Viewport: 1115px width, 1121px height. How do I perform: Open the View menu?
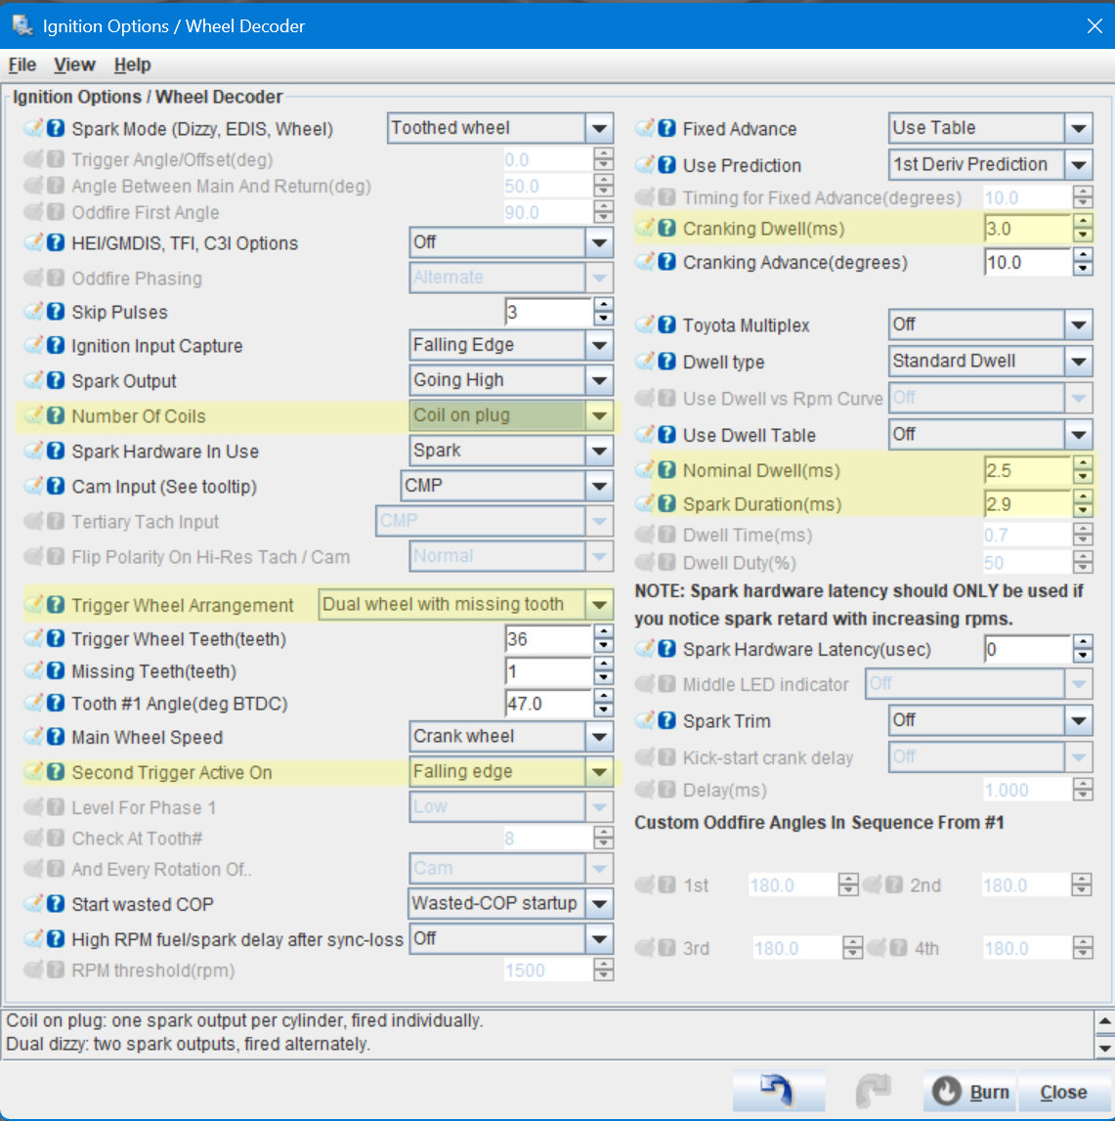[x=74, y=65]
